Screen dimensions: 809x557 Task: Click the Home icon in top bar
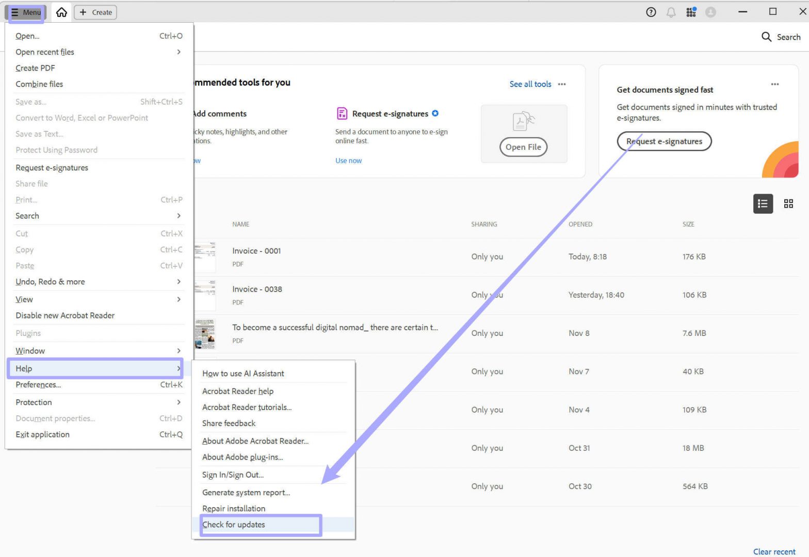pos(61,12)
